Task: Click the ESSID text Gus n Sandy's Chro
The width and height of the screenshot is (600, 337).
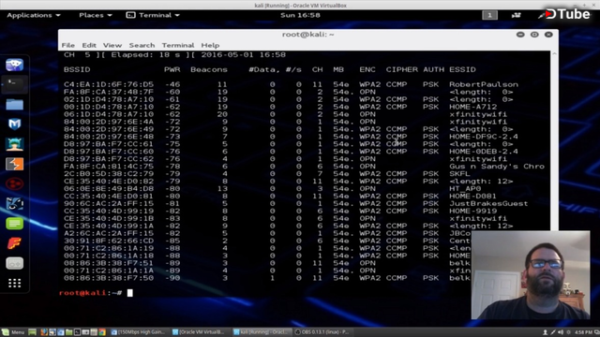Action: [497, 167]
